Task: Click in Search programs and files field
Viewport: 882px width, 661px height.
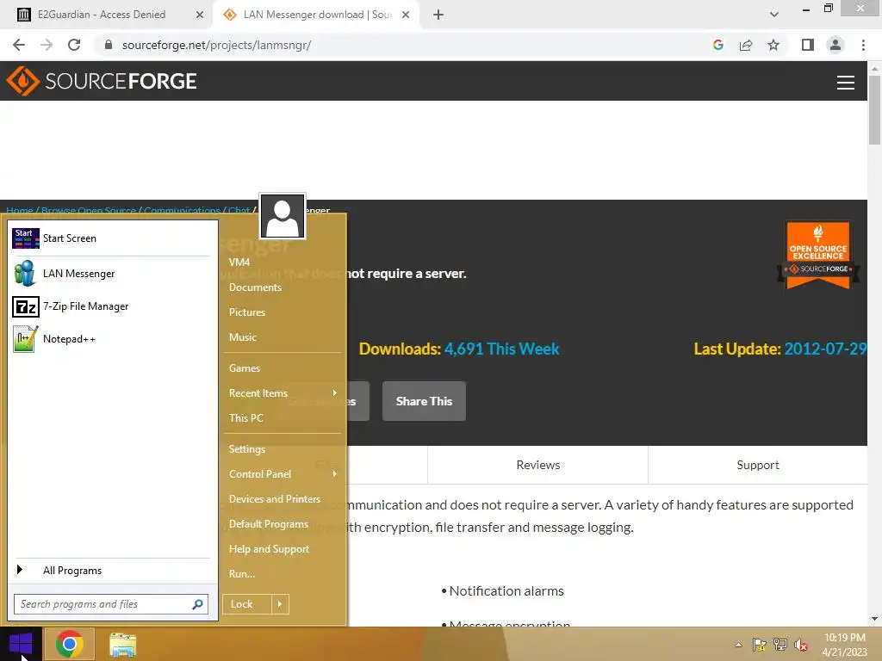Action: pyautogui.click(x=102, y=604)
